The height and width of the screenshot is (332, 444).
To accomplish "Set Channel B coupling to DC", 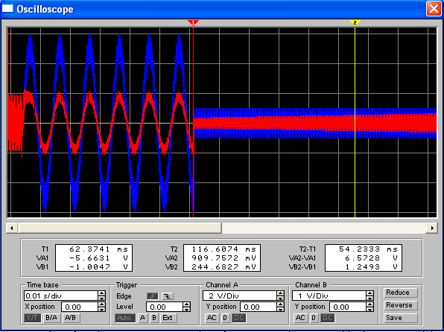I will [x=327, y=318].
